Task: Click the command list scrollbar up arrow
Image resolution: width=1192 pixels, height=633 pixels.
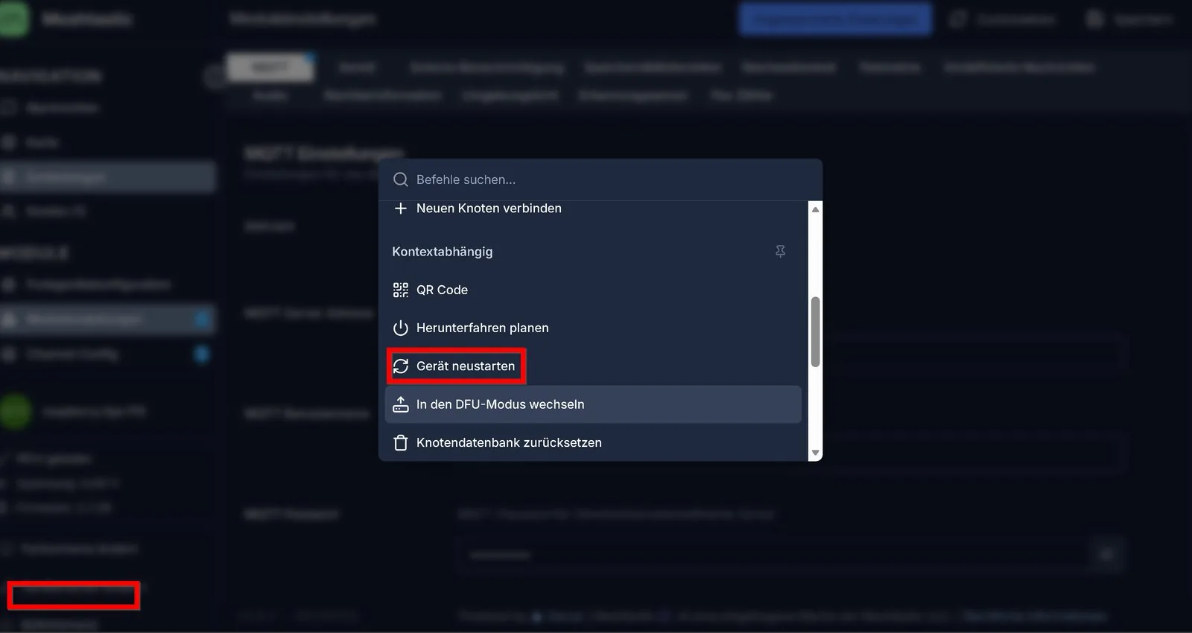Action: 815,209
